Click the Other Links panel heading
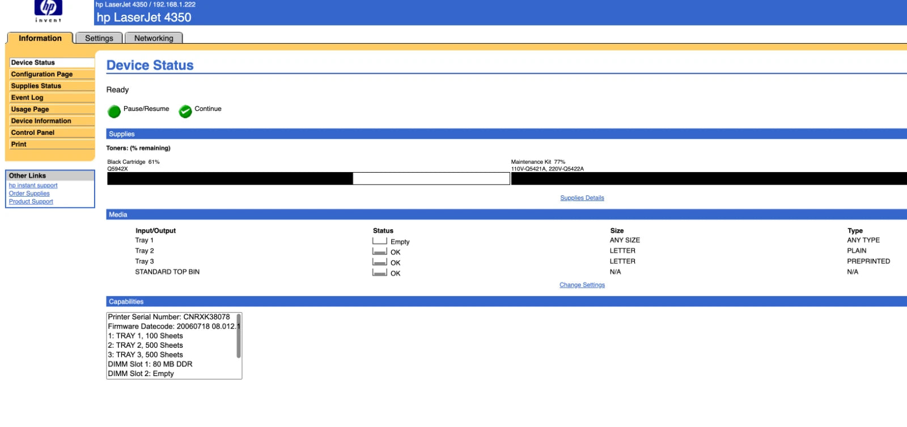Image resolution: width=907 pixels, height=427 pixels. 50,176
